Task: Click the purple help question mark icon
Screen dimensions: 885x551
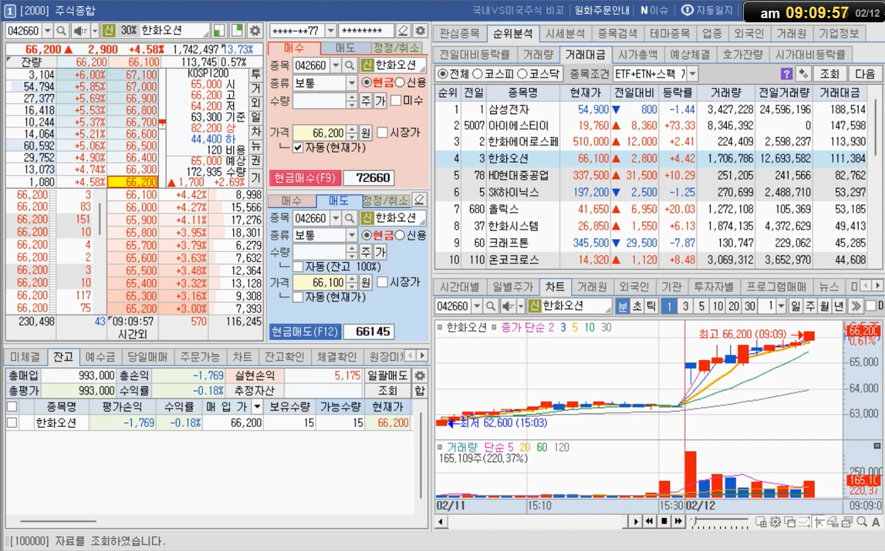Action: coord(787,74)
